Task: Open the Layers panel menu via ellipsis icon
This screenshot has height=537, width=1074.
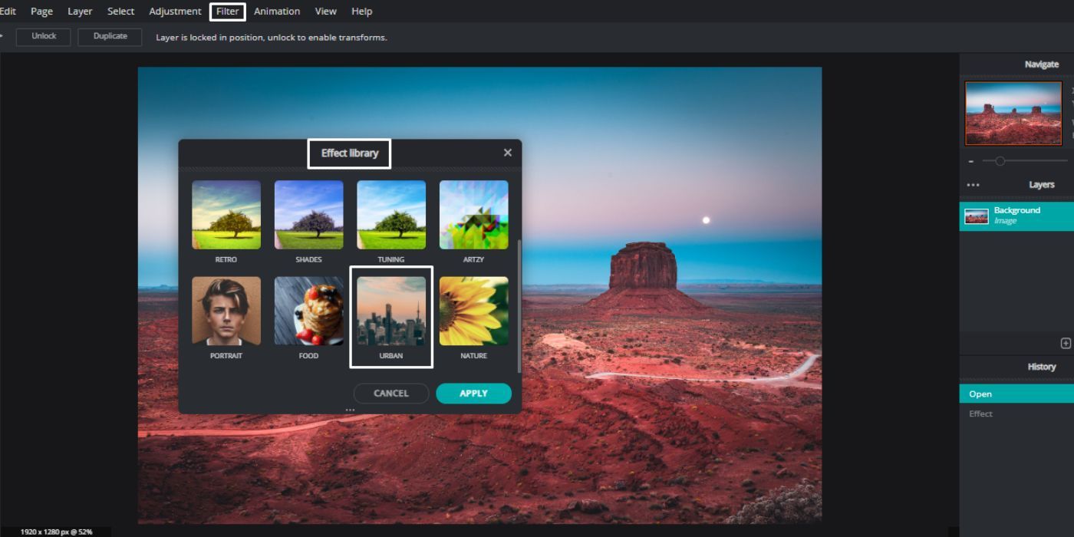Action: 973,184
